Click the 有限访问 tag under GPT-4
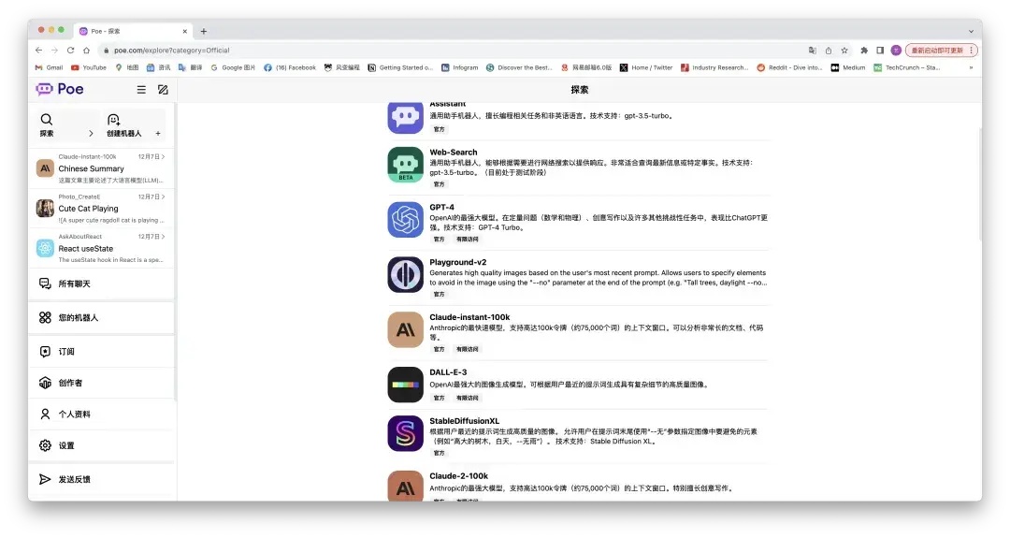This screenshot has height=538, width=1010. (x=468, y=239)
